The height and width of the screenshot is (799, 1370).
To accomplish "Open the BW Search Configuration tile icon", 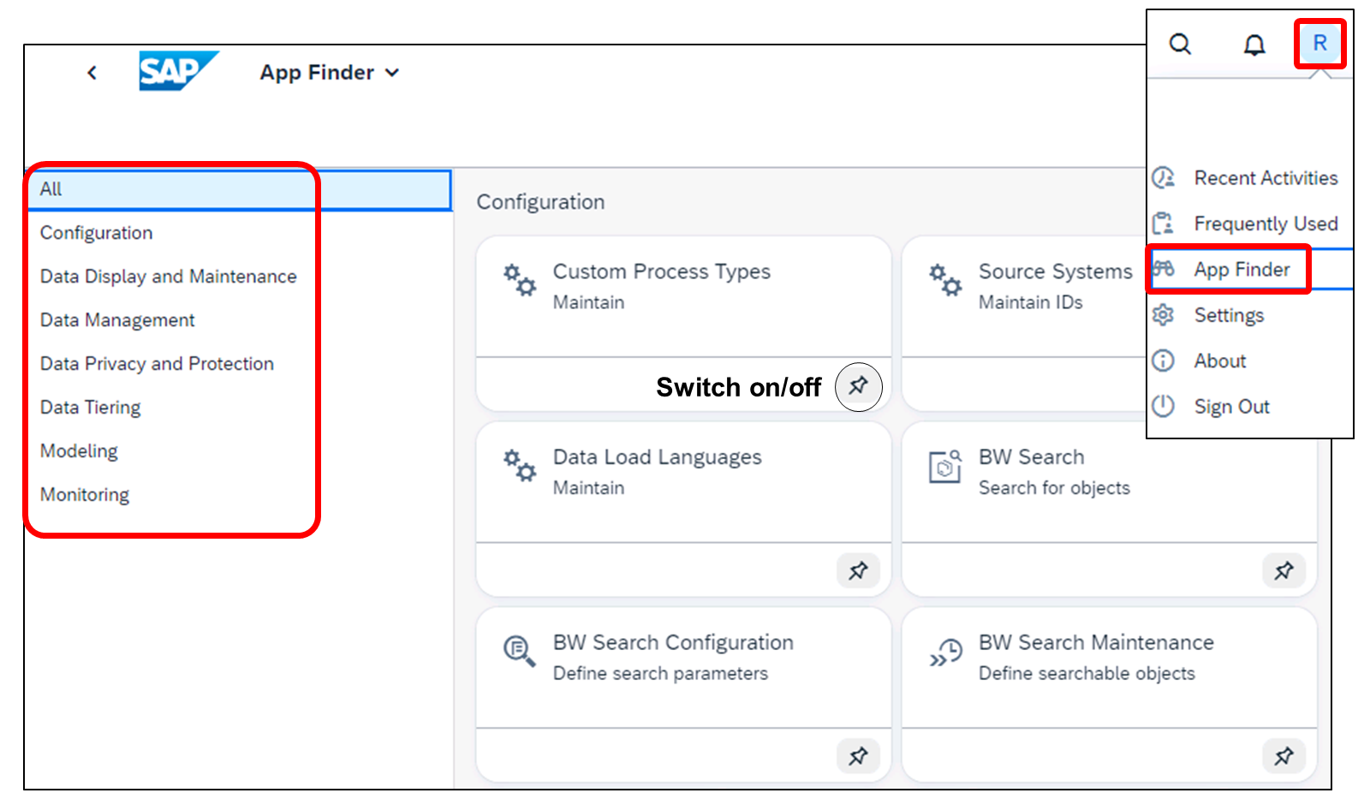I will point(519,651).
